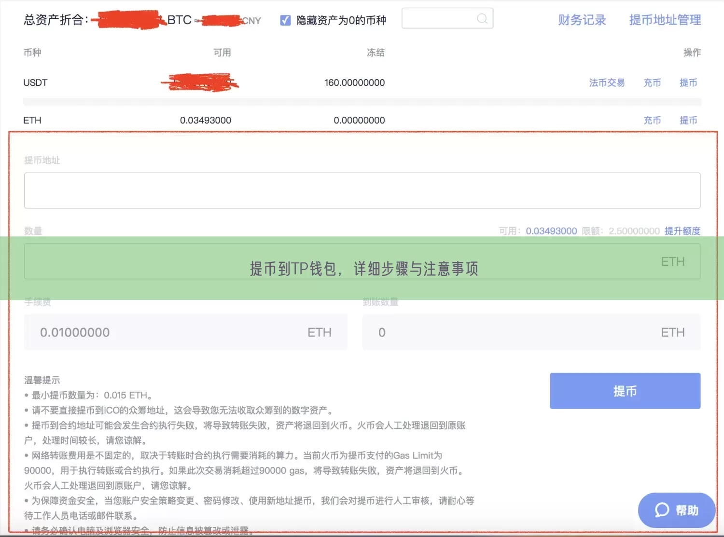Click the 币种 column header

(x=32, y=53)
